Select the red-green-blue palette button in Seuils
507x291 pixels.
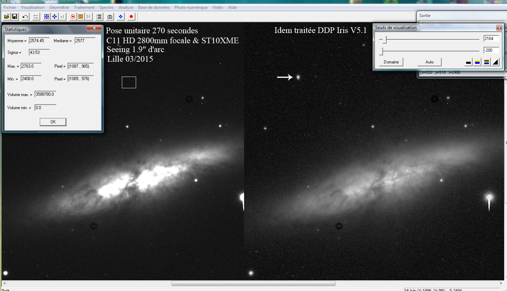tap(487, 62)
